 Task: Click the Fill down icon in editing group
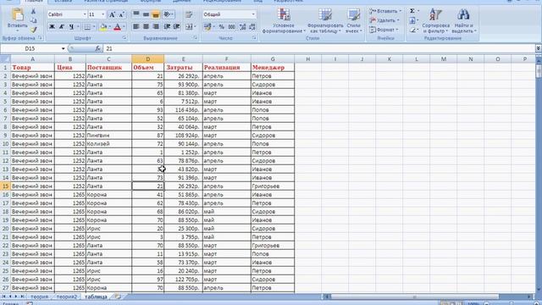(412, 20)
